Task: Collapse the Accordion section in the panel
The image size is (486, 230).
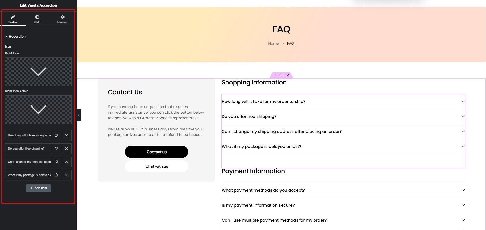Action: [x=15, y=36]
